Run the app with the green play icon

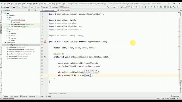pos(136,7)
